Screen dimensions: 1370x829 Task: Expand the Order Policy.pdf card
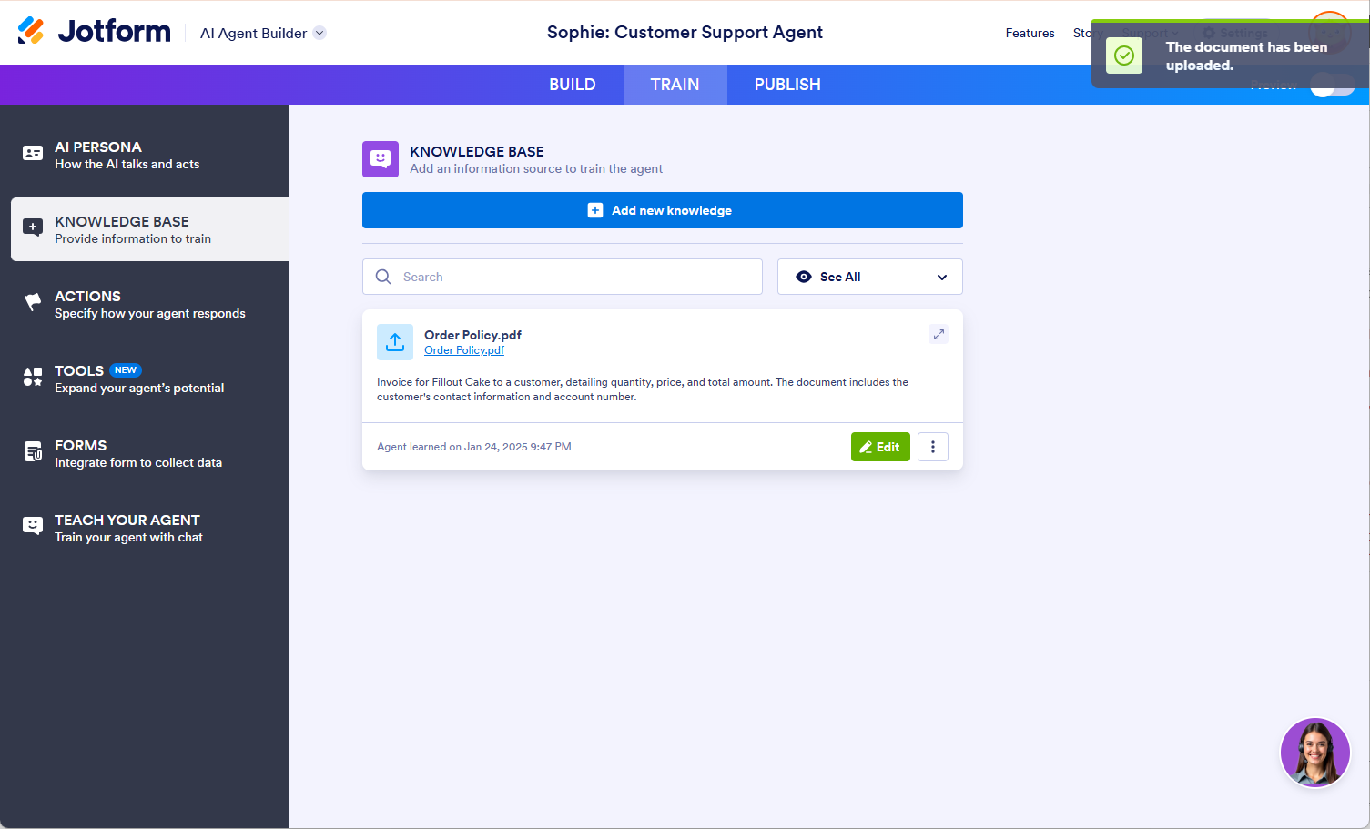click(939, 334)
